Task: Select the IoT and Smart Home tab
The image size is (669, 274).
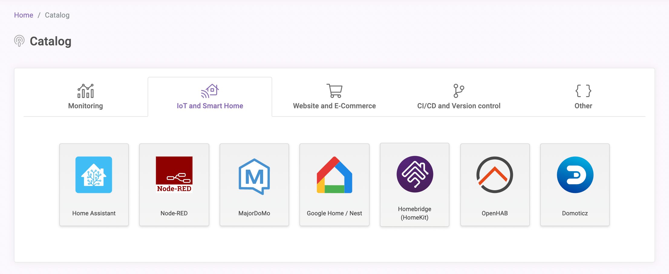Action: [210, 97]
